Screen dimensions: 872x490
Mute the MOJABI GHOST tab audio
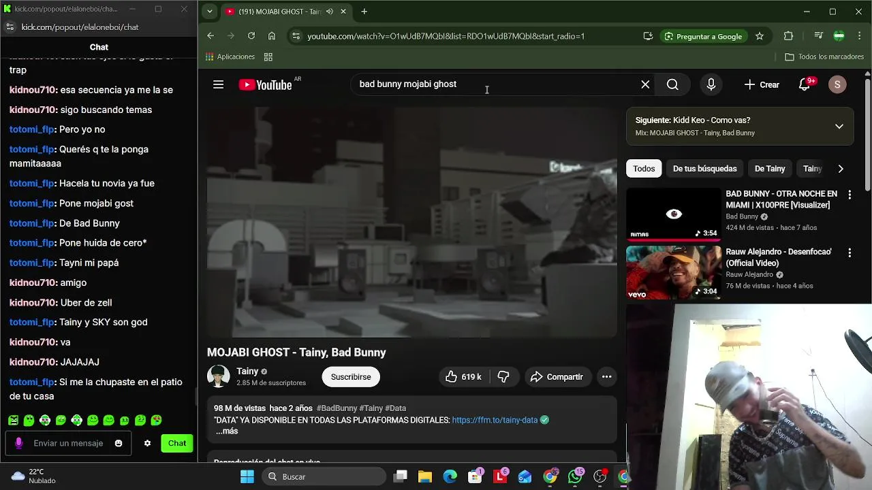point(330,12)
